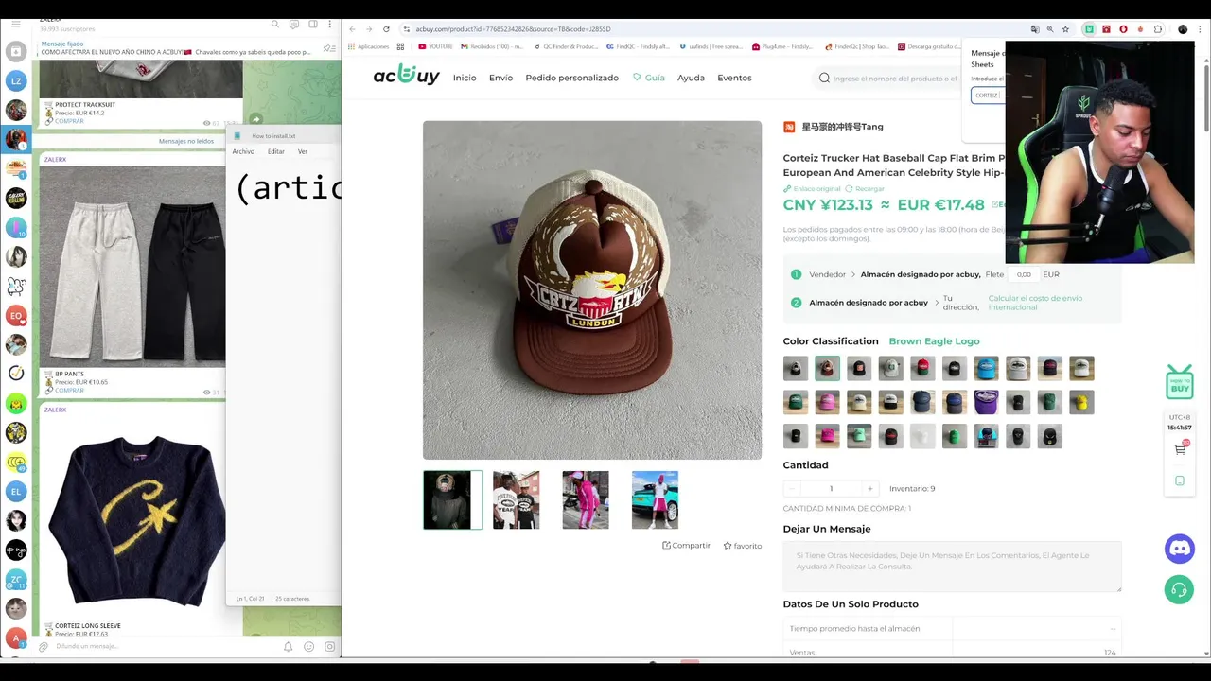Viewport: 1211px width, 681px height.
Task: Increase quantity with plus button
Action: pos(869,489)
